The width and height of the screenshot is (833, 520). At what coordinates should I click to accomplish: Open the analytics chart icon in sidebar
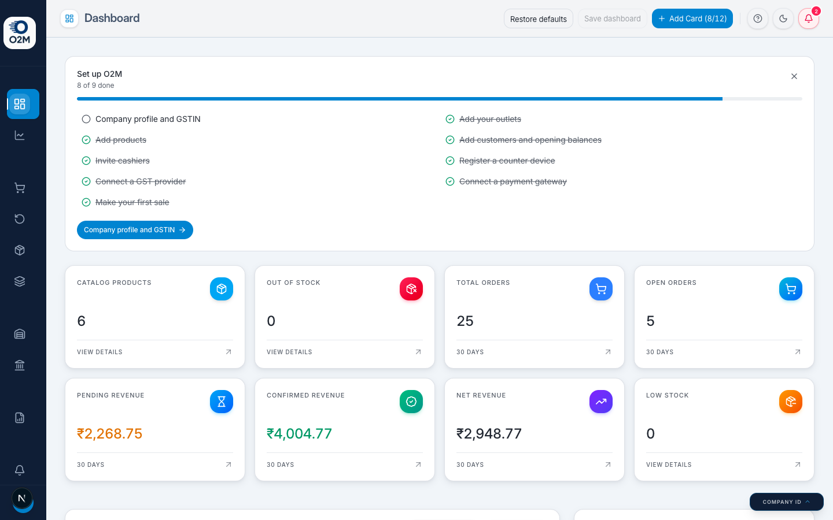tap(20, 135)
